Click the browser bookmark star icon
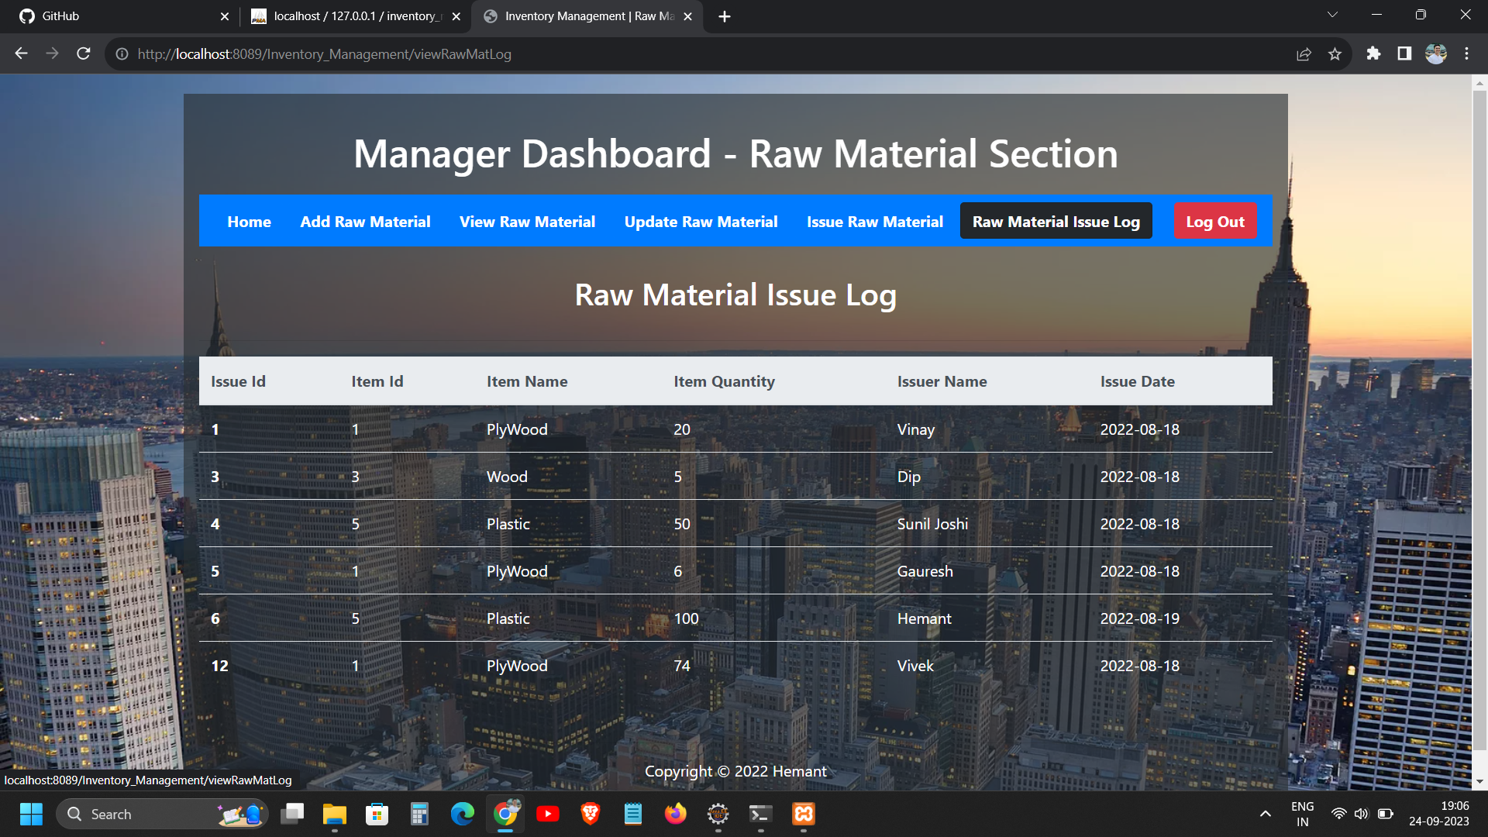 1335,54
